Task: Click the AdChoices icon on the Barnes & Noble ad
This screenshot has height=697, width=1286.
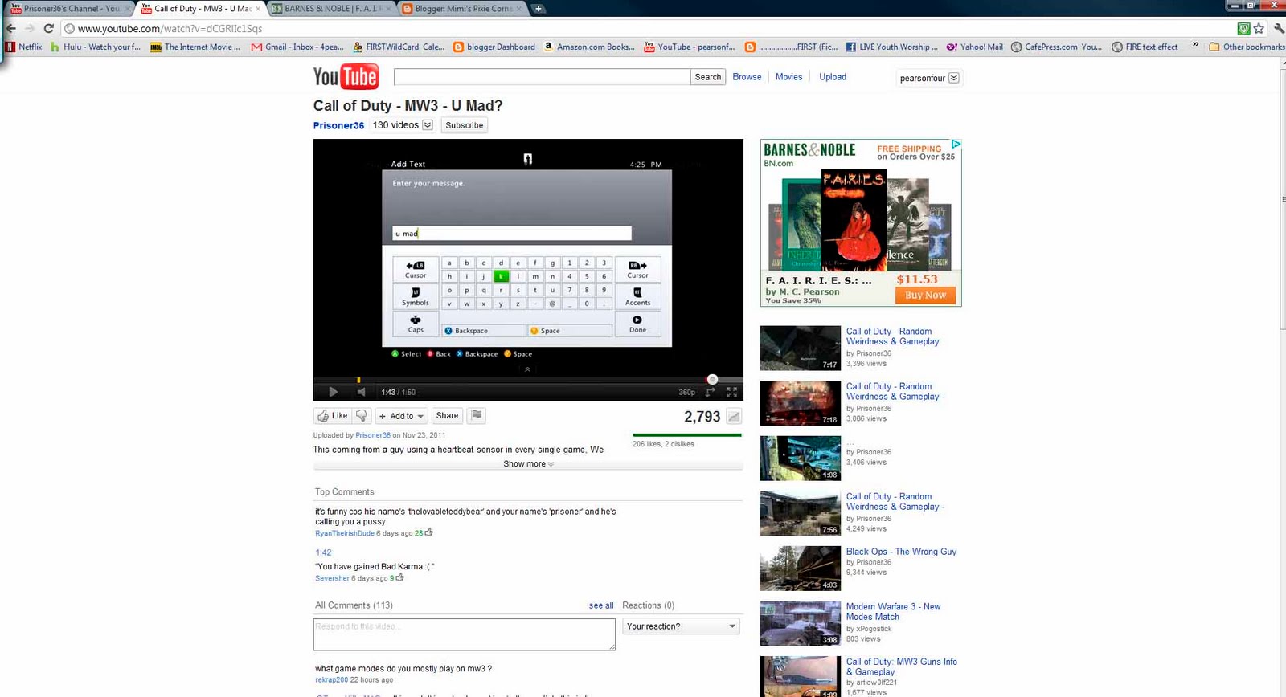Action: (956, 145)
